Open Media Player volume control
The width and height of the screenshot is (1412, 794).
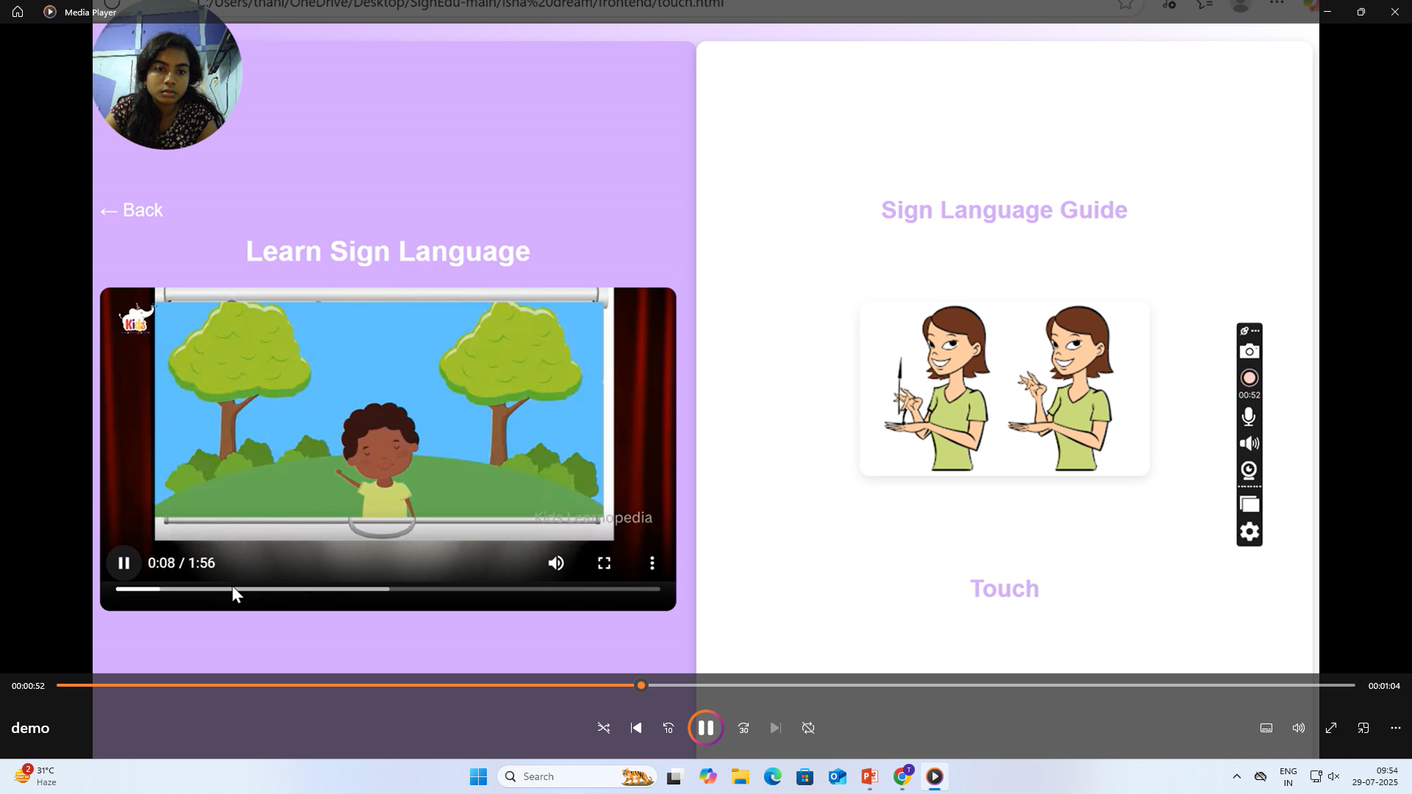(1299, 728)
